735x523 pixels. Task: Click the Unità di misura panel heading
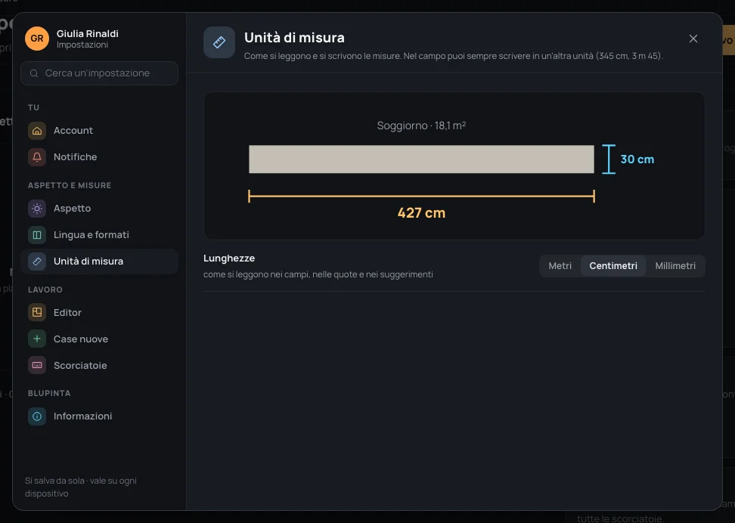coord(294,38)
